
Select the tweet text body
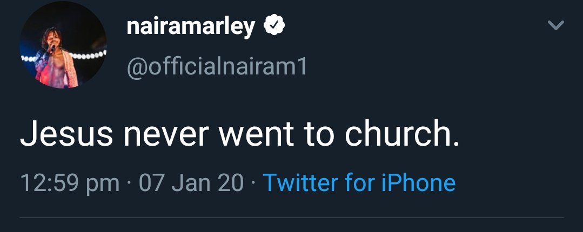(x=240, y=135)
